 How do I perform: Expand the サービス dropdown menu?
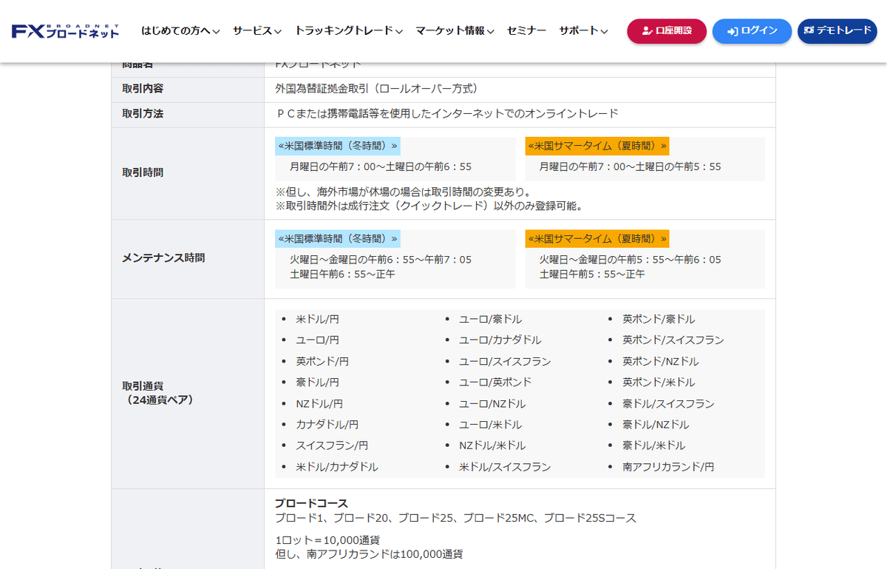(x=256, y=31)
